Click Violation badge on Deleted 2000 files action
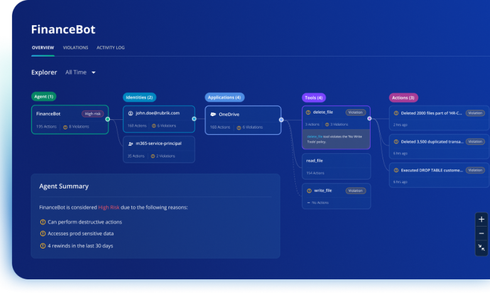 pyautogui.click(x=475, y=114)
